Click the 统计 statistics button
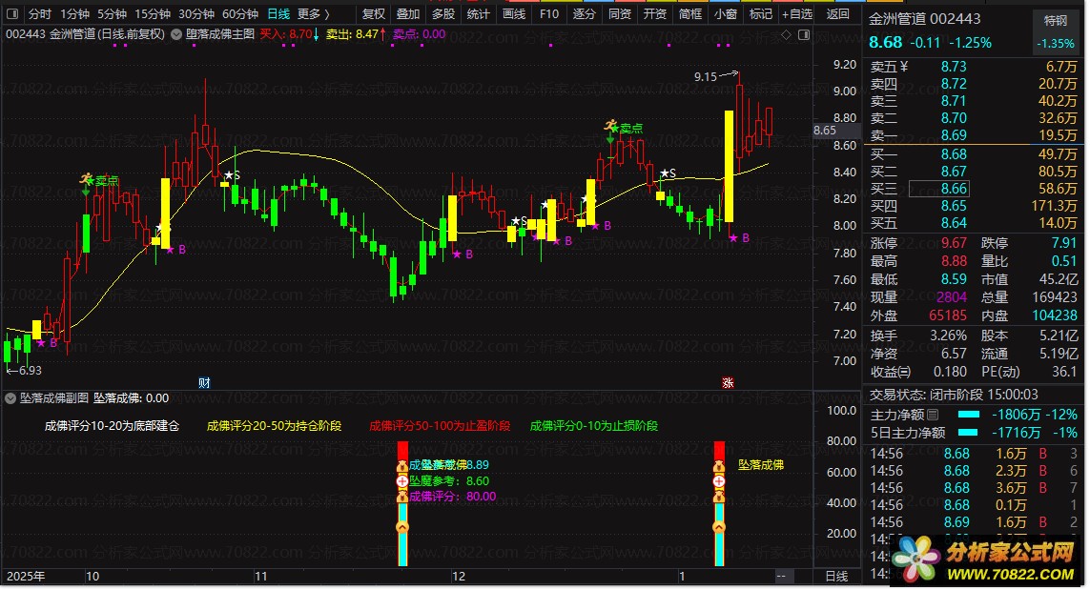This screenshot has width=1090, height=590. click(479, 14)
